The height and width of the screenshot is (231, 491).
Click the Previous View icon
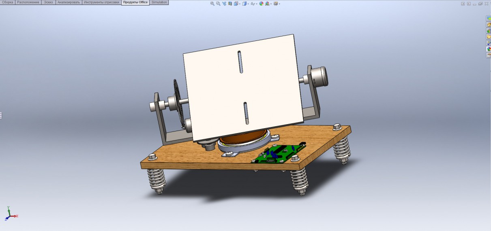click(x=224, y=4)
